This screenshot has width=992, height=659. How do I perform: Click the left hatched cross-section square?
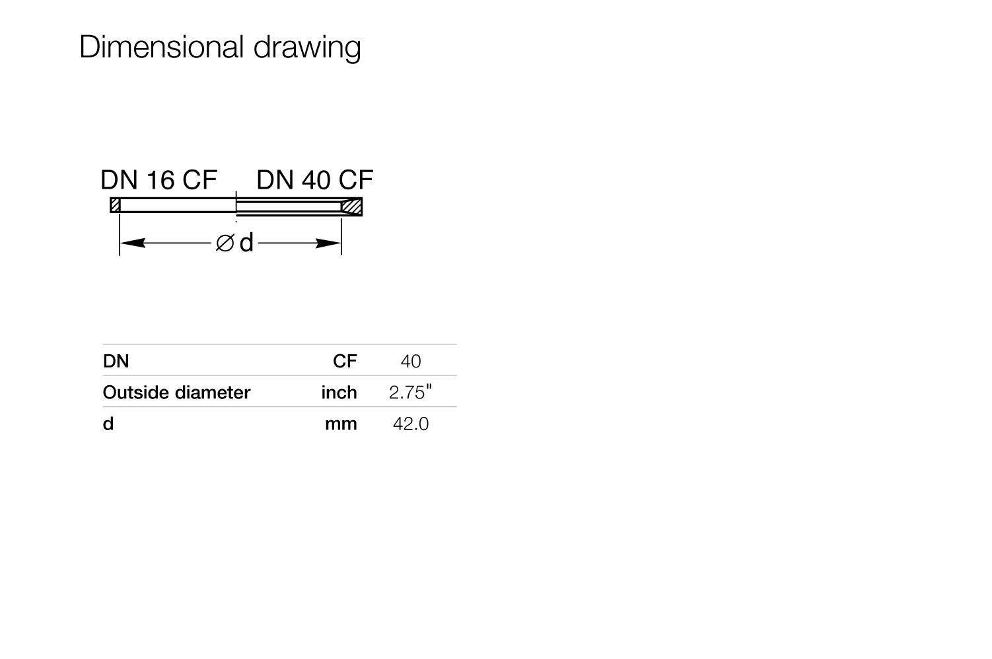[115, 205]
